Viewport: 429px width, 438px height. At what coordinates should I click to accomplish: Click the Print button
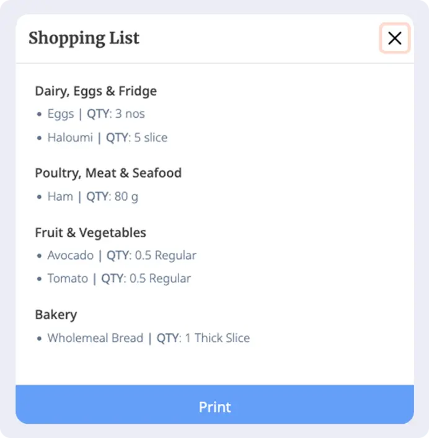click(x=214, y=407)
